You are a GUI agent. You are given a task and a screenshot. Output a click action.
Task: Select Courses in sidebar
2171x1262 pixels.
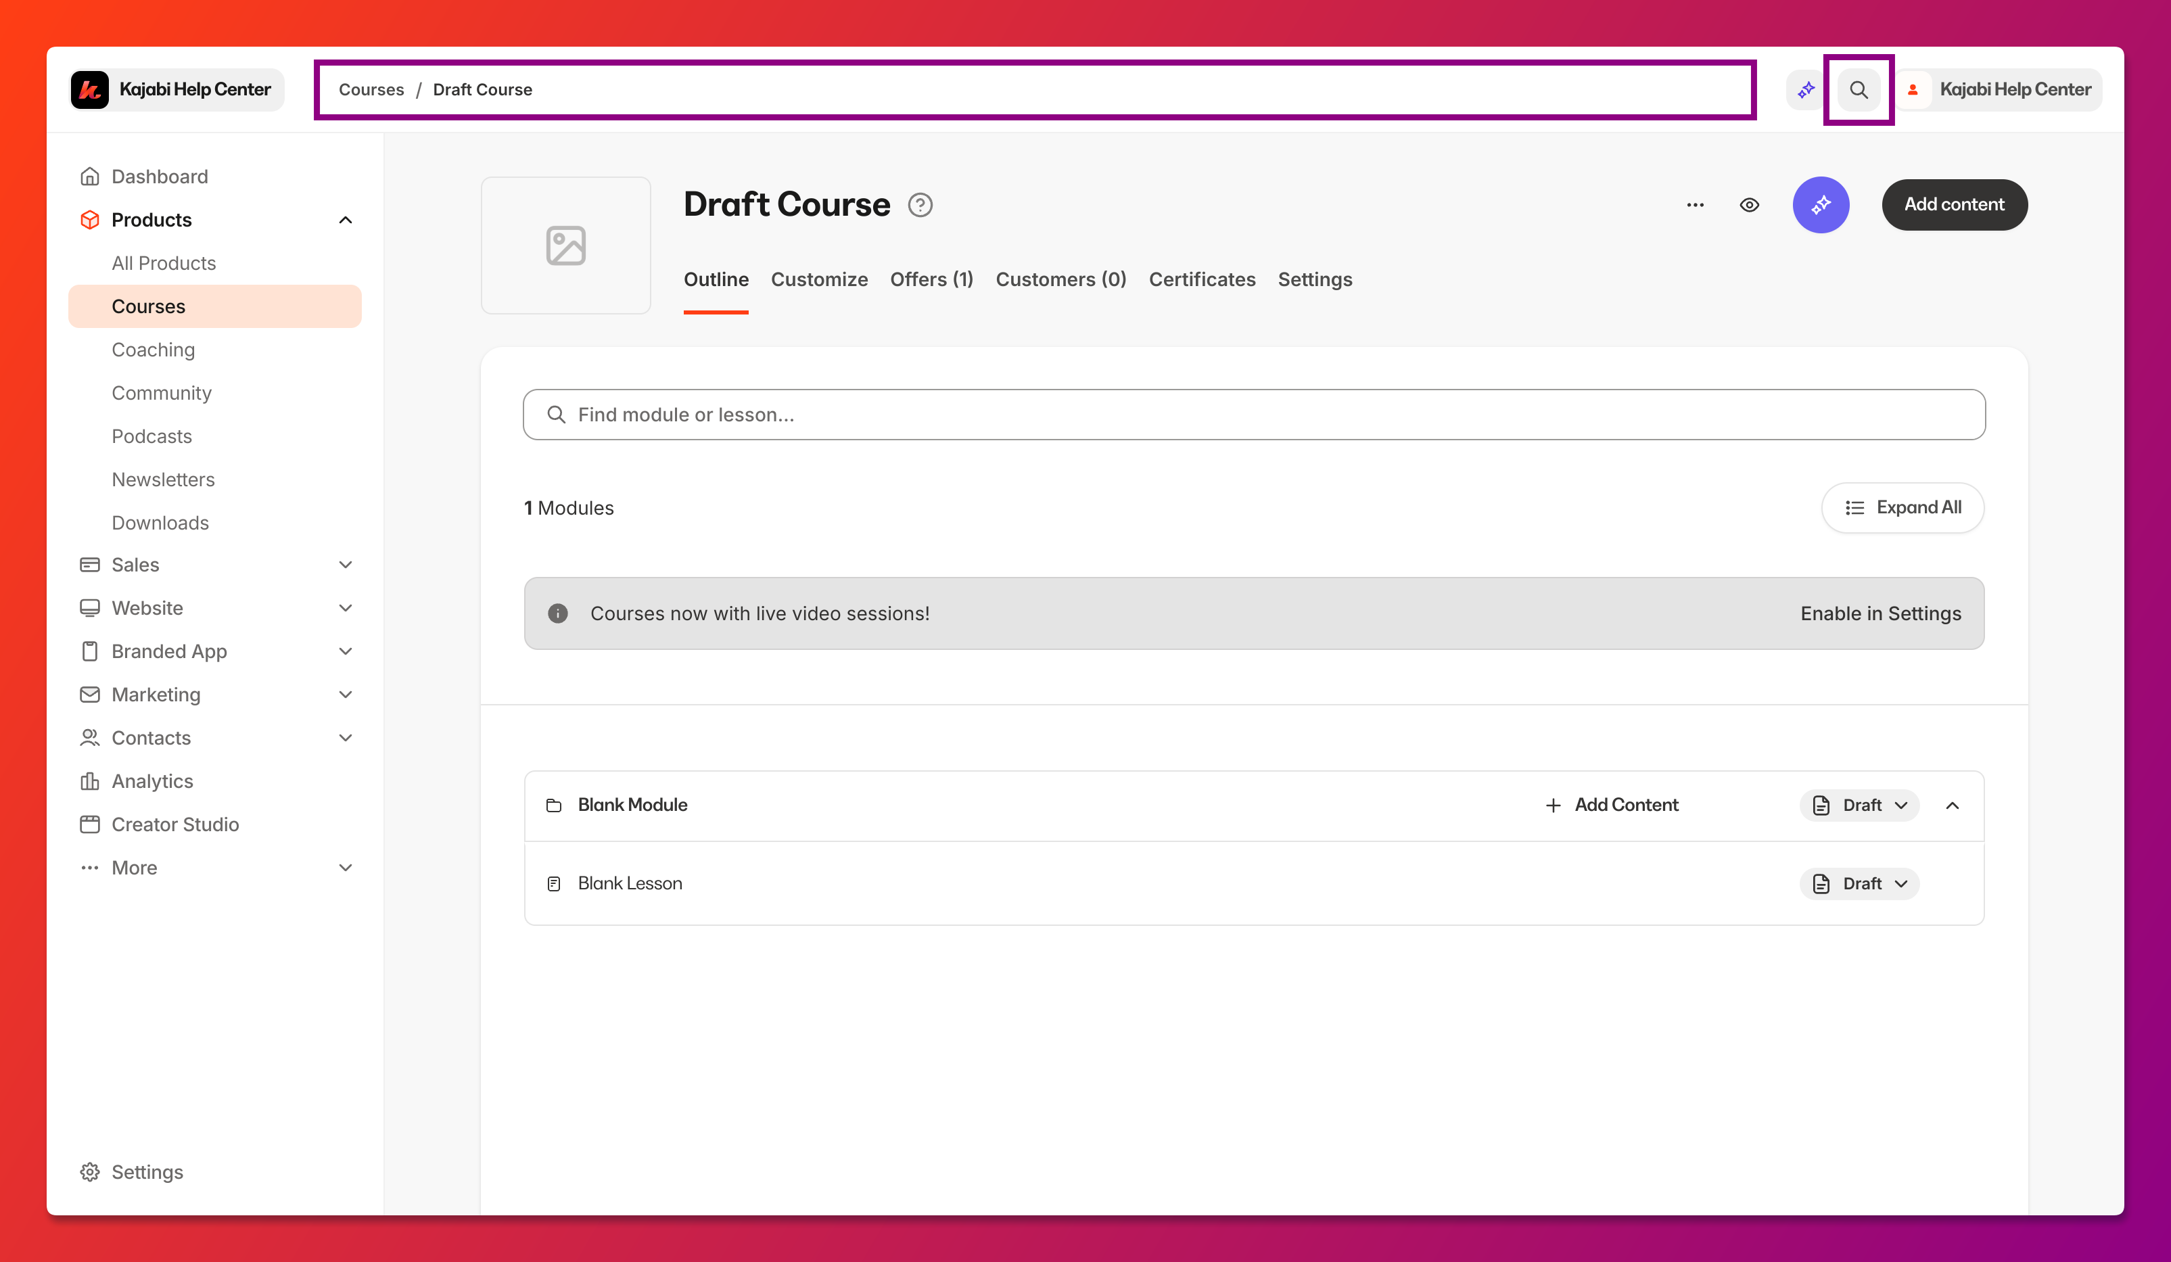[214, 306]
